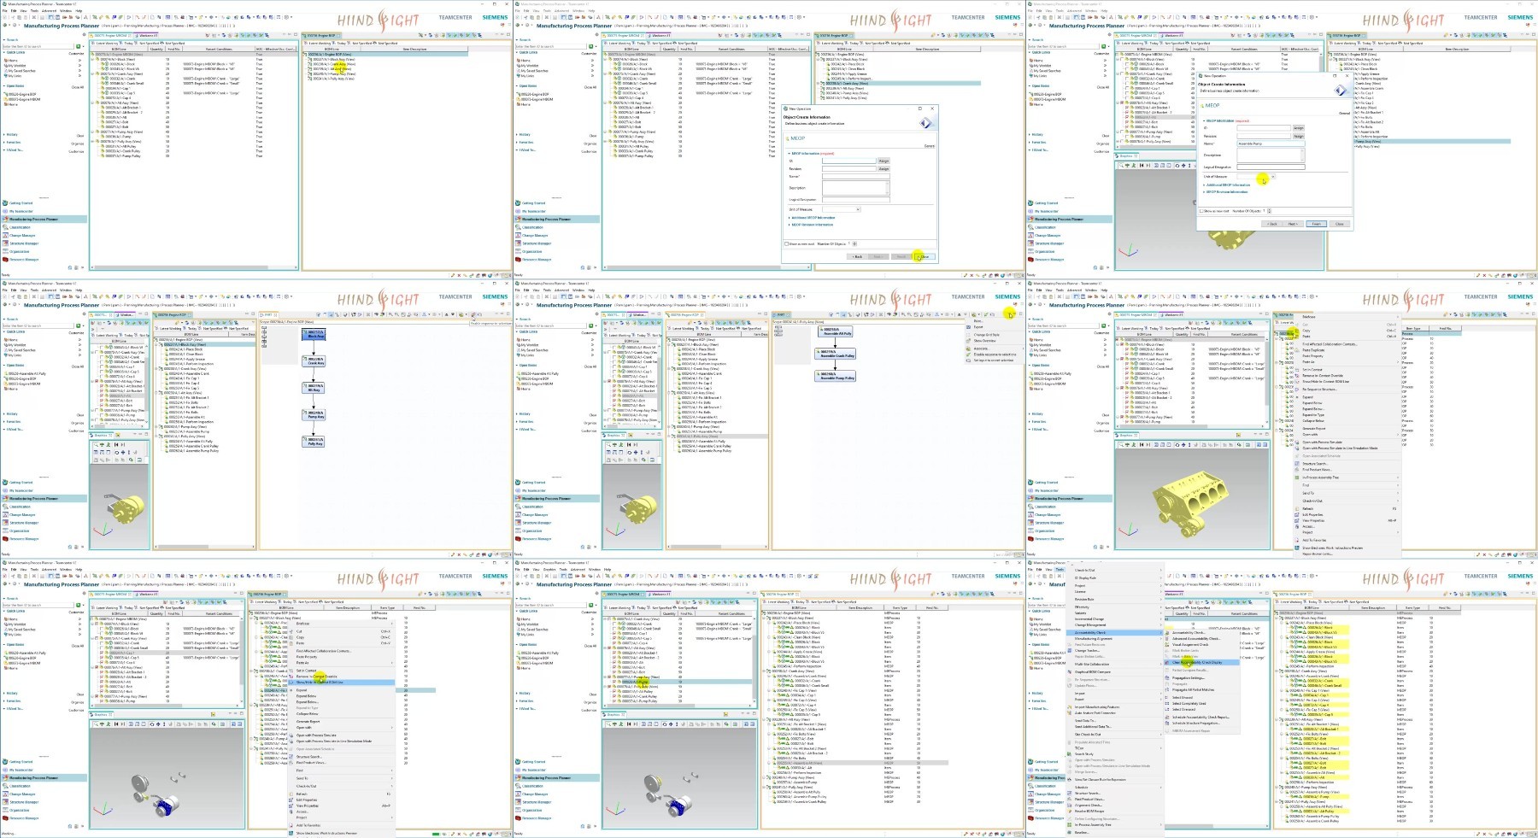Image resolution: width=1538 pixels, height=838 pixels.
Task: Tick Show as new root beside highlighted Close button
Action: (786, 243)
